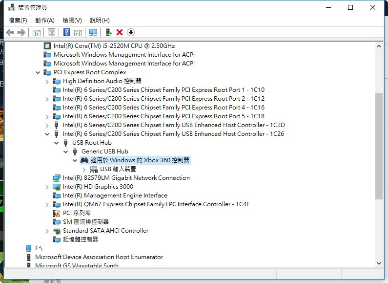
Task: Click the blue Help question mark icon
Action: (x=67, y=32)
